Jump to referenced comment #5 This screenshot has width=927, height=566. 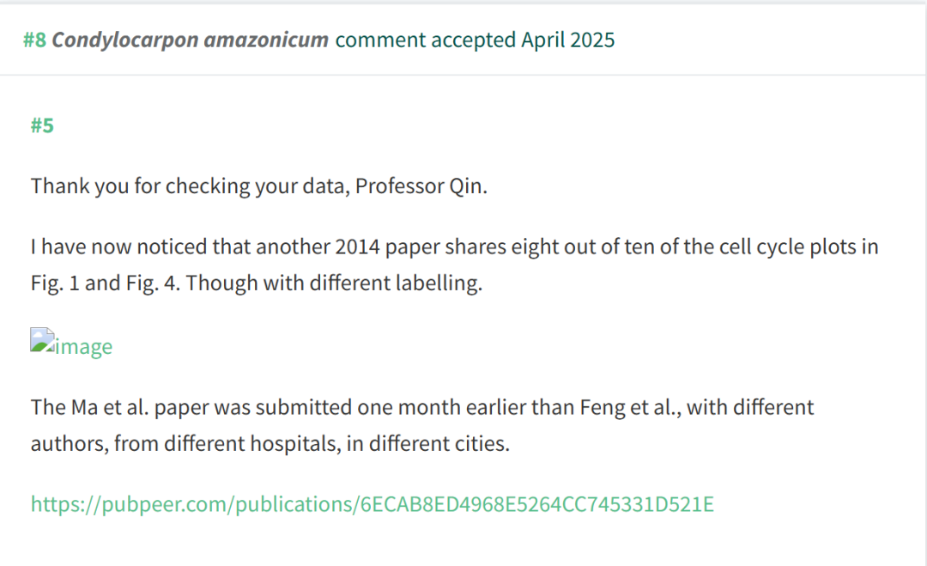click(42, 125)
